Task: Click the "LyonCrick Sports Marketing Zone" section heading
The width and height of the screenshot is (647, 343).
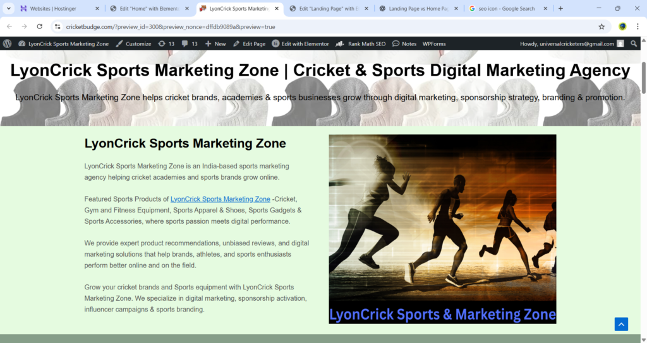Action: pos(185,143)
